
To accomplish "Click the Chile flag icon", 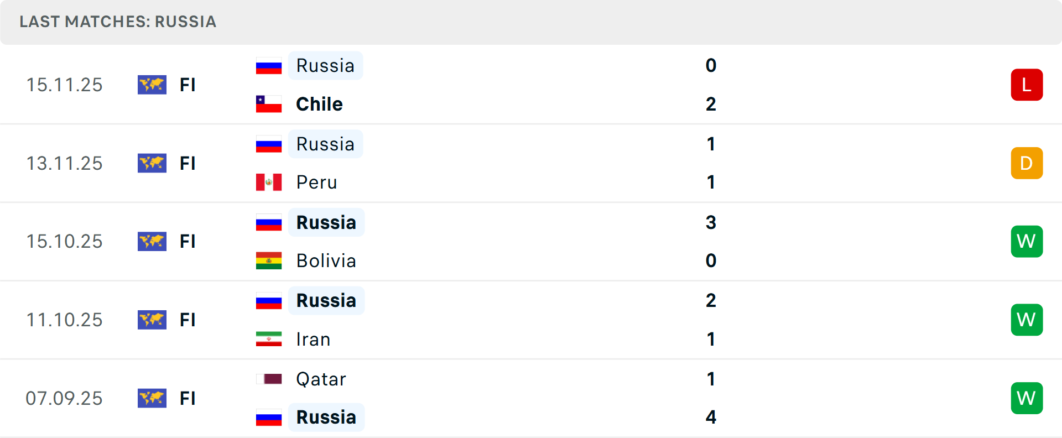I will pos(269,104).
